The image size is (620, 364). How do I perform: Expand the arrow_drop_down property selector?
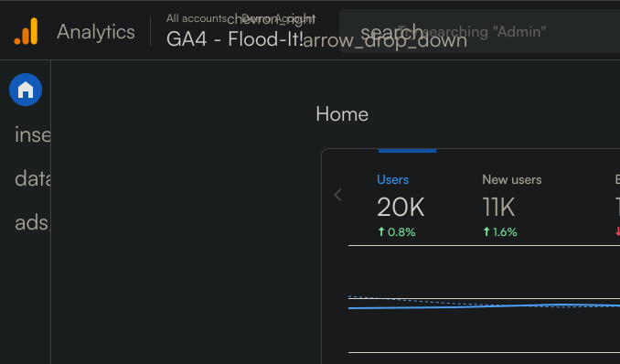[385, 40]
